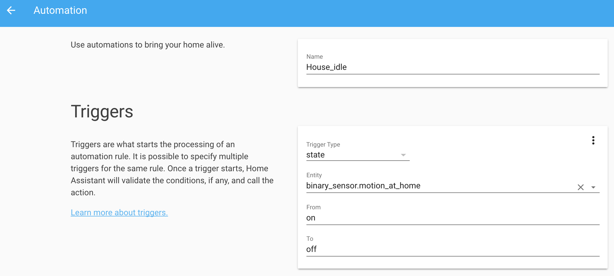The width and height of the screenshot is (614, 276).
Task: Click the To field with value 'off'
Action: (x=452, y=249)
